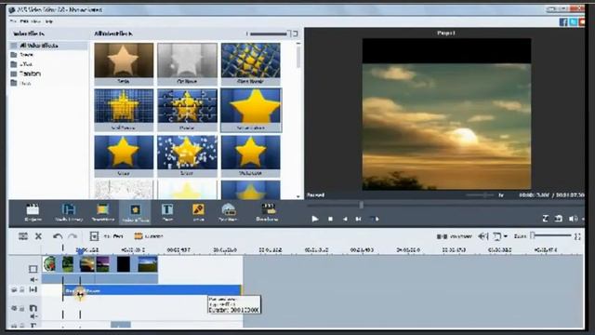Click the effects list vertical scrollbar
The width and height of the screenshot is (595, 335).
click(297, 57)
